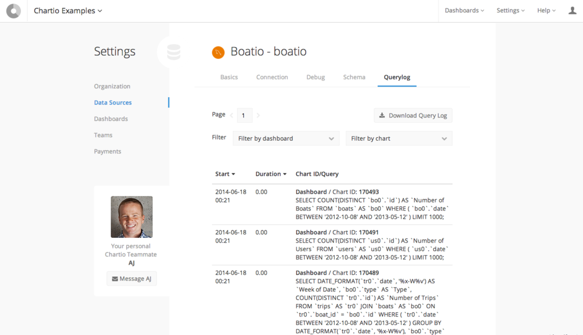Select the Querylog tab
Image resolution: width=583 pixels, height=335 pixels.
click(x=397, y=77)
